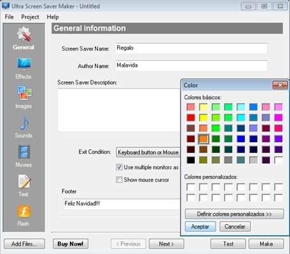Select the first custom color slot
The image size is (290, 254).
(191, 187)
